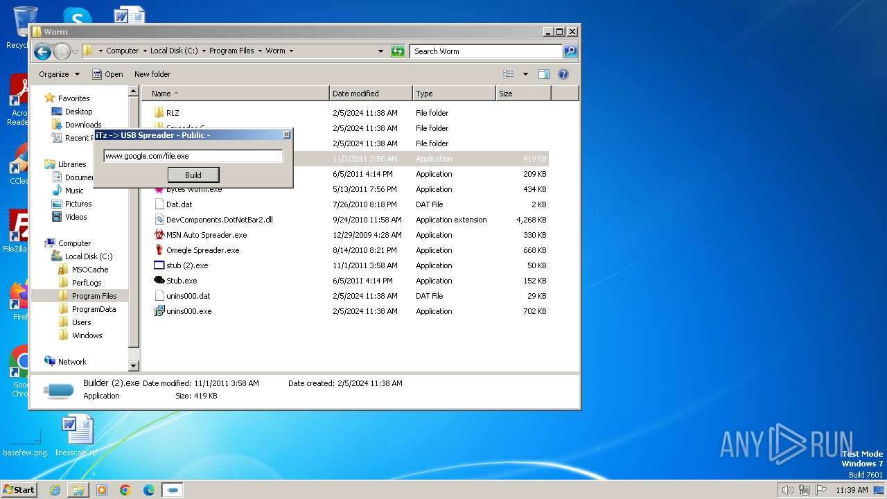
Task: Click the Build button in USB Spreader dialog
Action: pos(193,175)
